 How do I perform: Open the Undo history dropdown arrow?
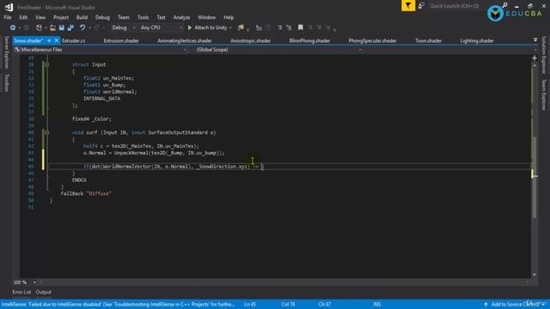[x=89, y=27]
